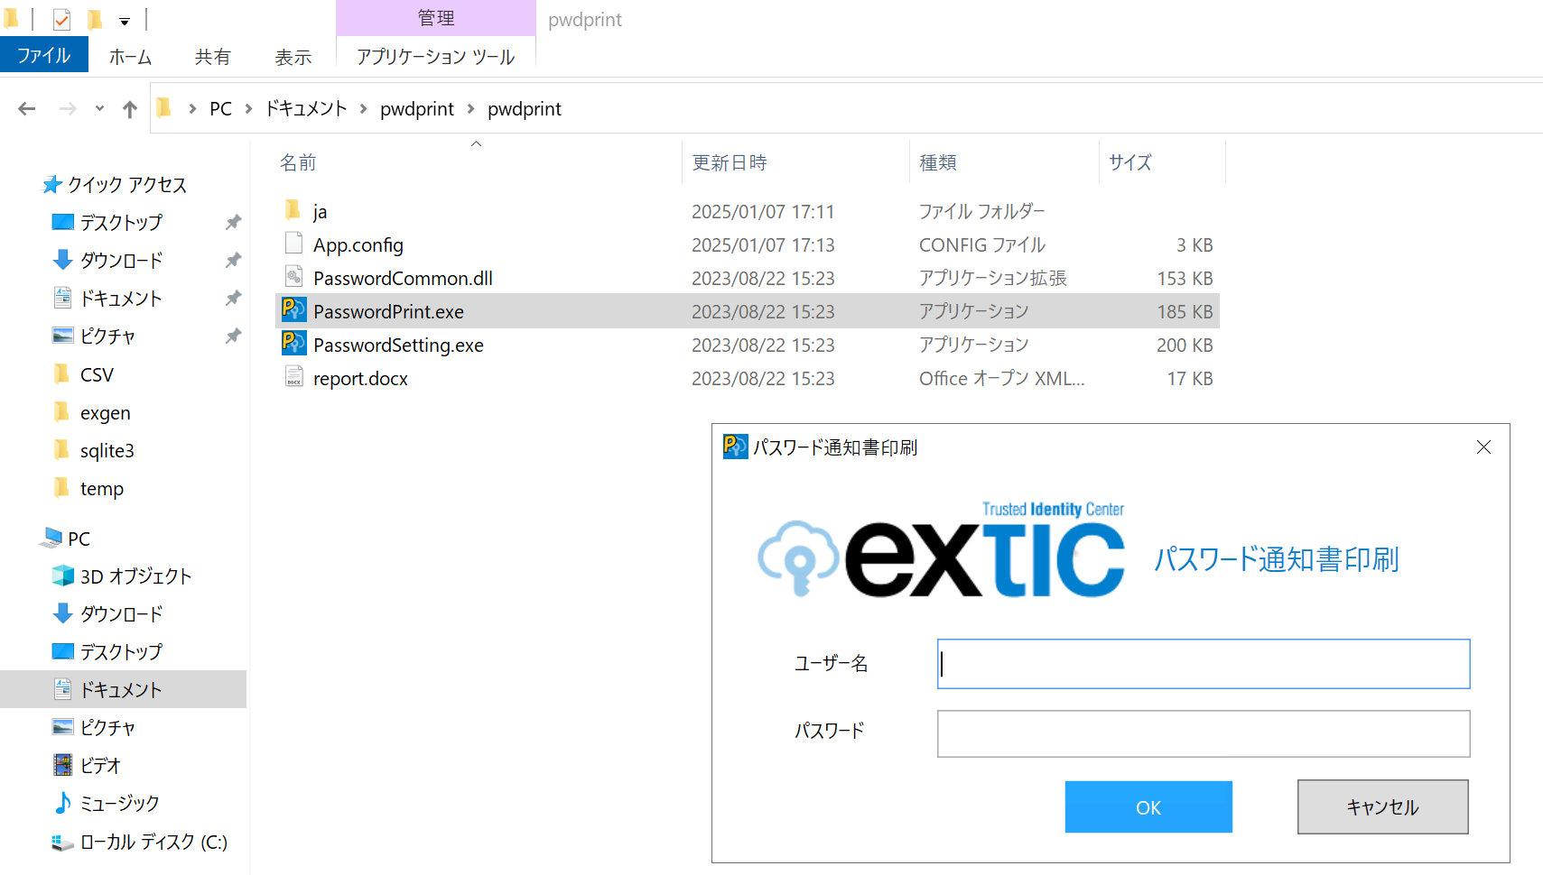Viewport: 1543px width, 875px height.
Task: Expand the chevron before PC in address bar
Action: click(192, 109)
